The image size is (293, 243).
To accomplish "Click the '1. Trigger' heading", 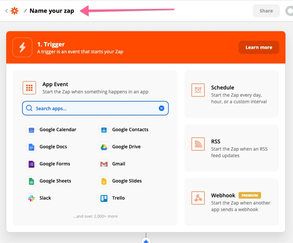I will click(51, 44).
